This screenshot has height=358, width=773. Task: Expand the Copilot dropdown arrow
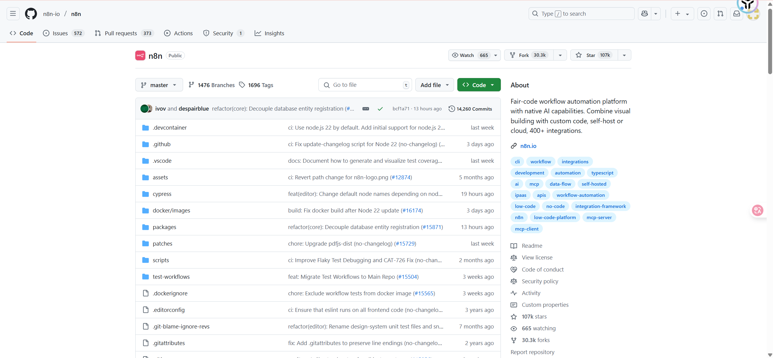(x=656, y=14)
